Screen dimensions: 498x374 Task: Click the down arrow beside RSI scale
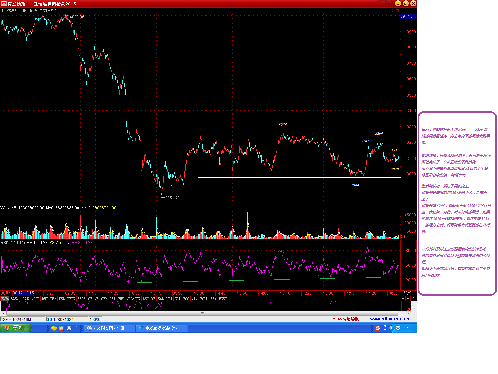[x=414, y=308]
